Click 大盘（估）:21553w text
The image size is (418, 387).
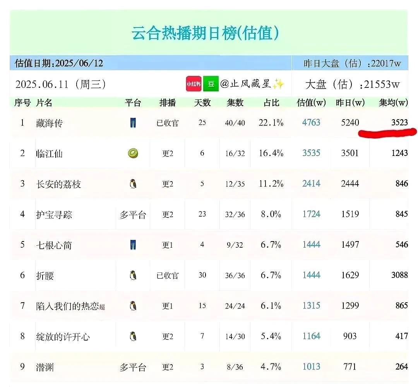click(x=353, y=84)
